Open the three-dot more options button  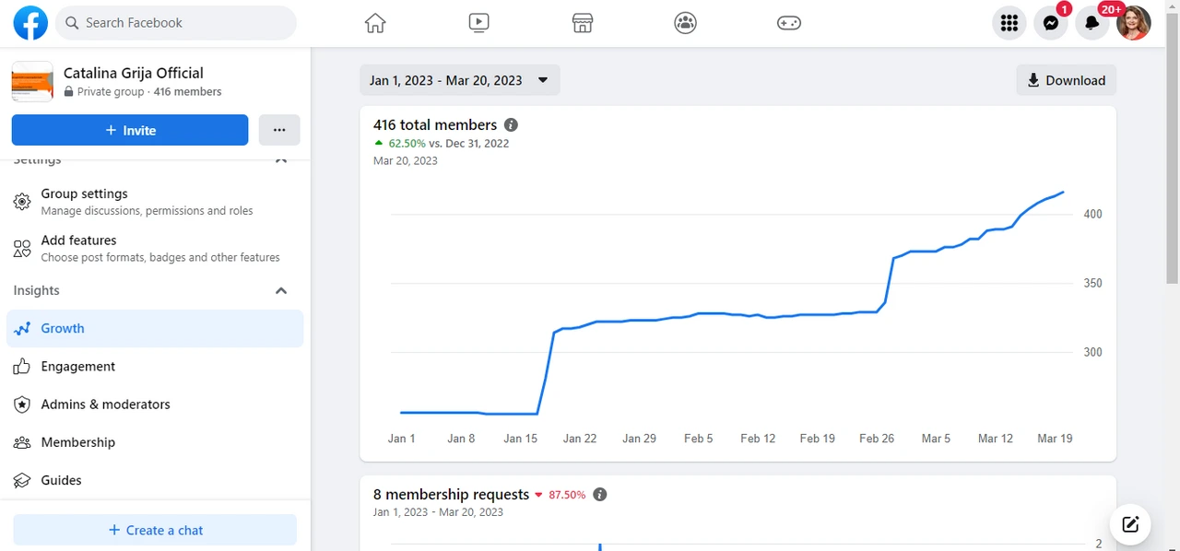coord(279,130)
